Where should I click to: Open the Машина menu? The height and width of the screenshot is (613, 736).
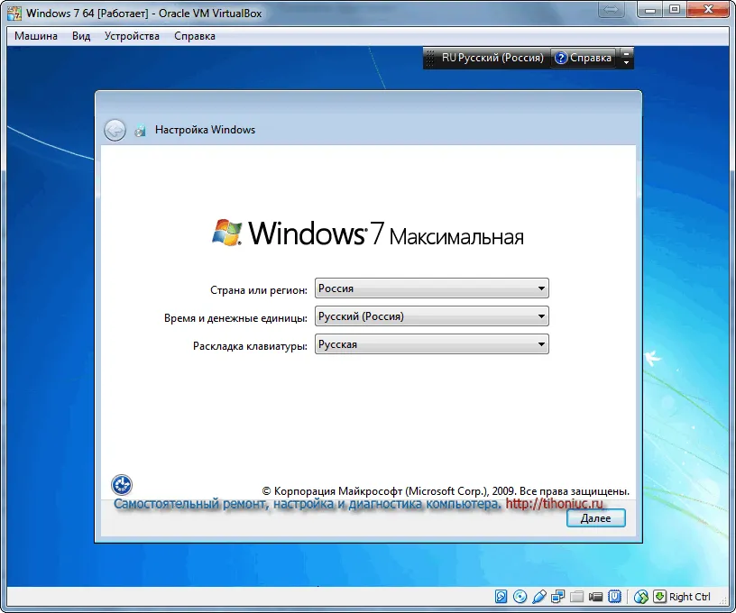pyautogui.click(x=36, y=36)
